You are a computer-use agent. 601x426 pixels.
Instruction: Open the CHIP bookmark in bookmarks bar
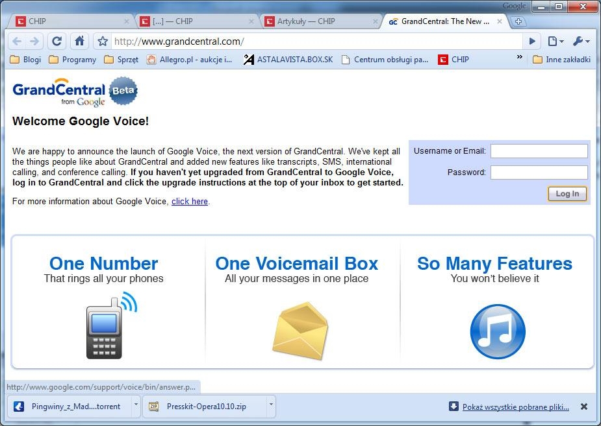point(454,60)
